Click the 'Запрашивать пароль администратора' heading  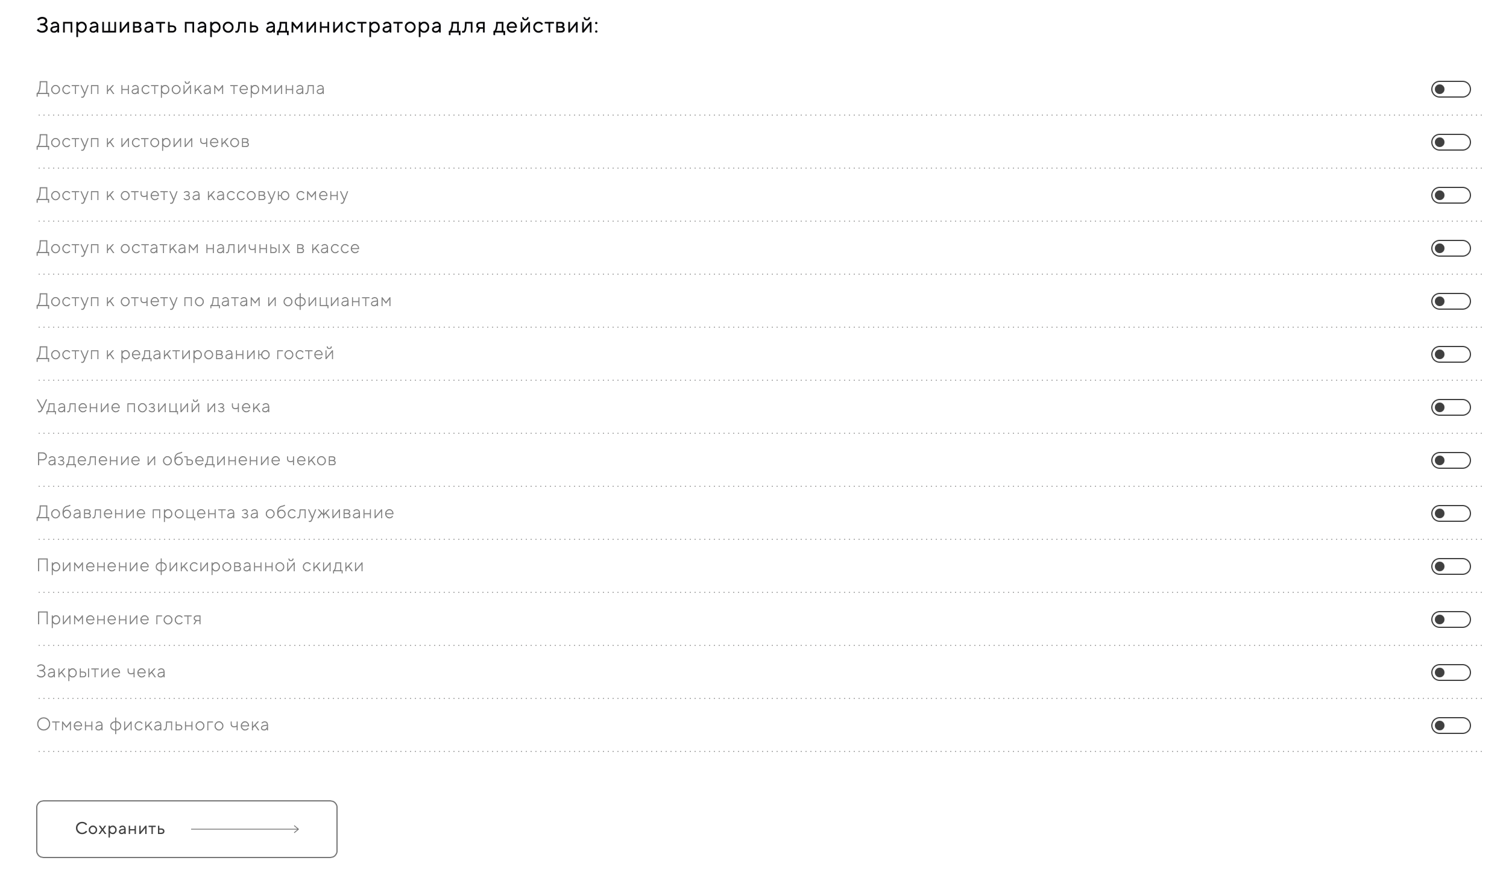[x=317, y=27]
